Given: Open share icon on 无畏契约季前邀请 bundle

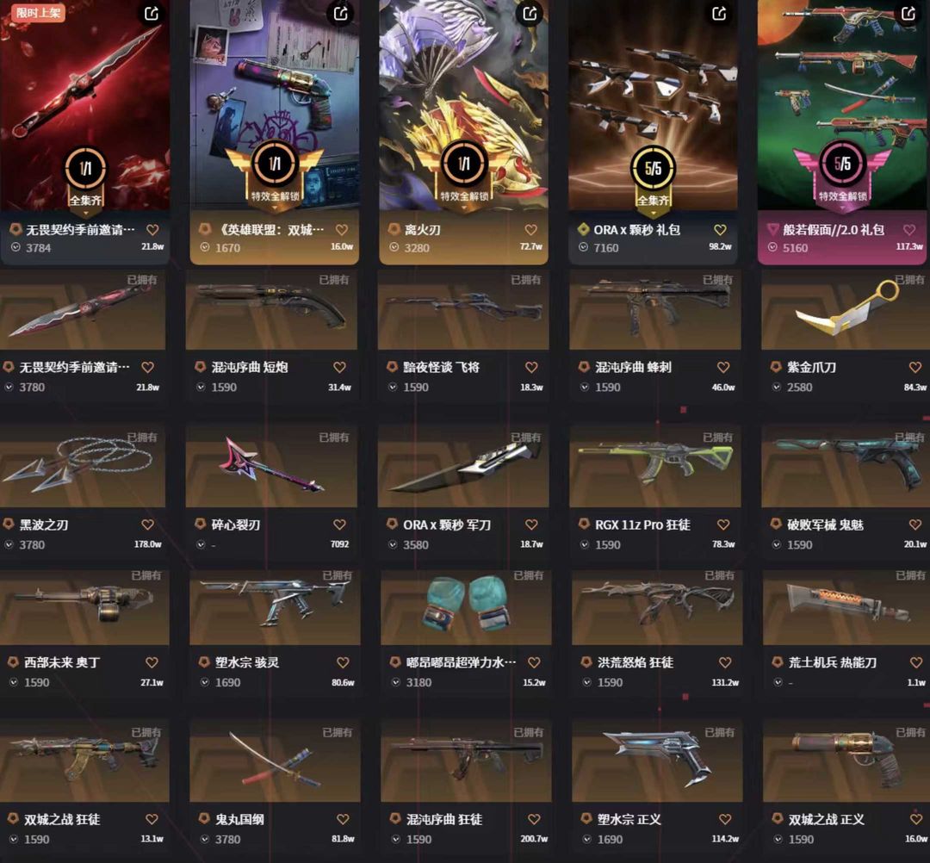Looking at the screenshot, I should [152, 13].
